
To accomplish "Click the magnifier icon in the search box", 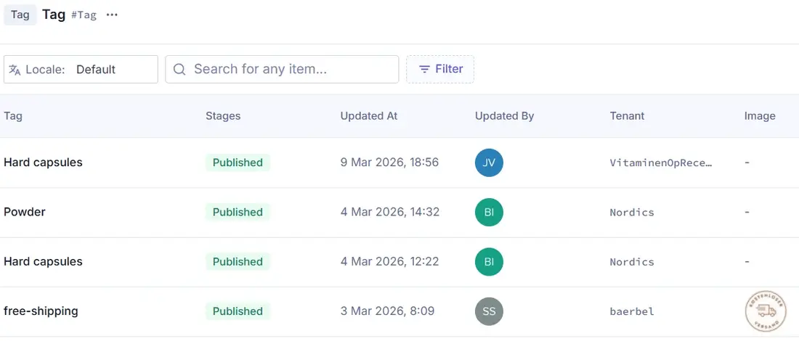I will [179, 69].
